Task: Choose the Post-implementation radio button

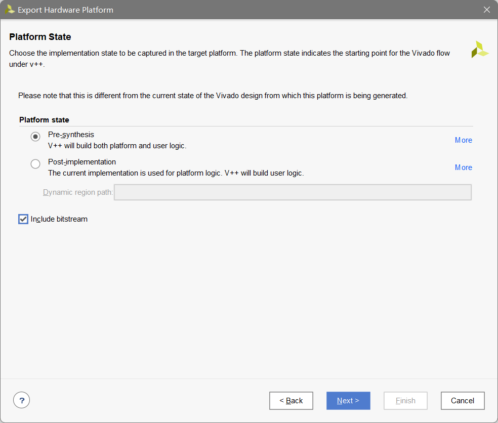Action: click(x=35, y=164)
